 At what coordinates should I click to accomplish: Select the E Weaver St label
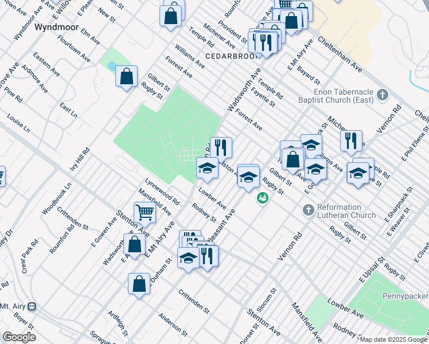(399, 222)
